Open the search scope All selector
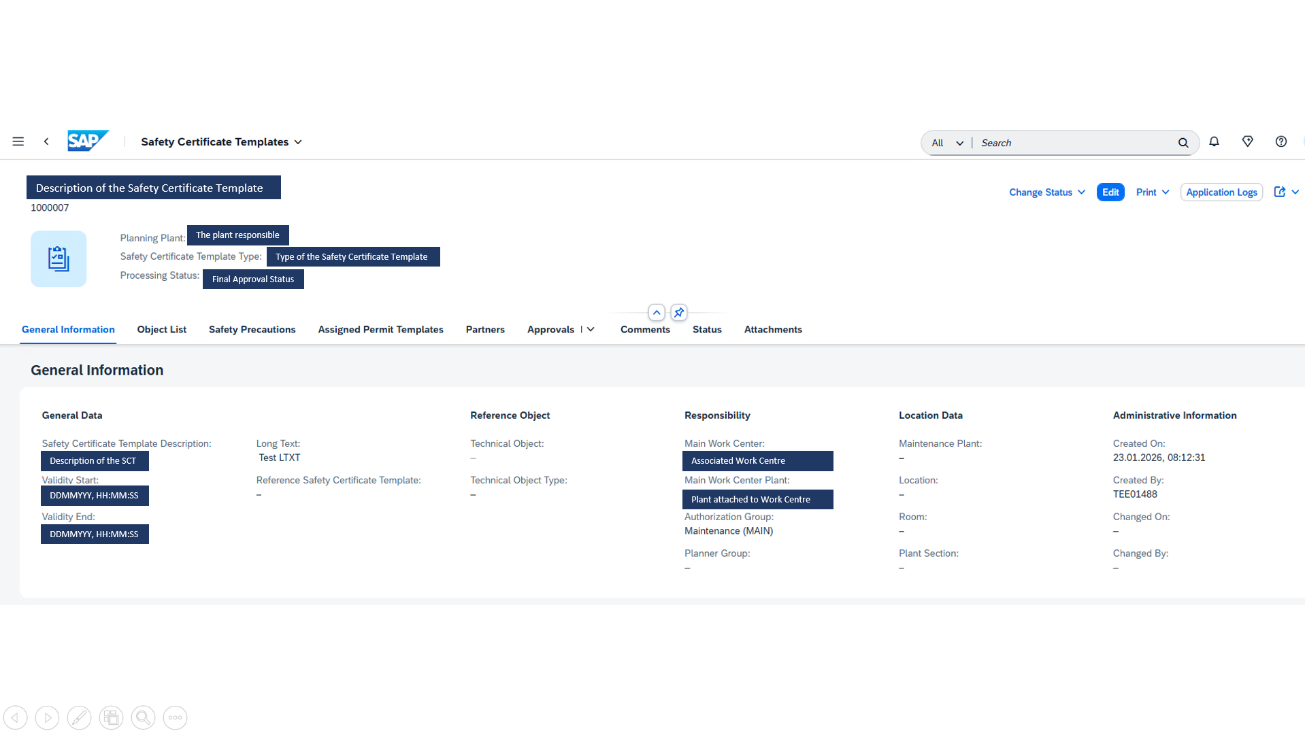1305x733 pixels. tap(947, 143)
